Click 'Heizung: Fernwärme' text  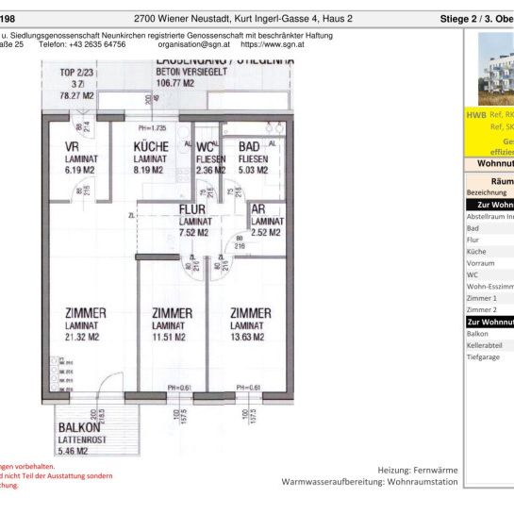pos(418,471)
